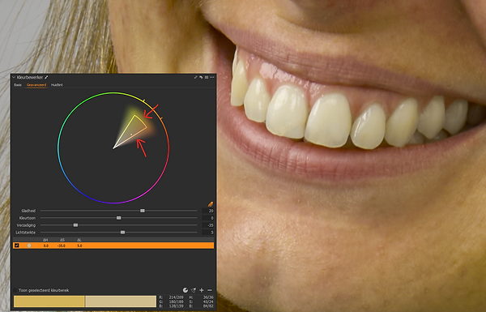This screenshot has width=486, height=312.
Task: Adjust the Kleurtoon slider handle
Action: point(119,218)
